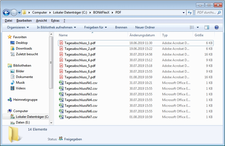This screenshot has width=225, height=146.
Task: Open In Bibliothek aufnehmen dropdown
Action: pyautogui.click(x=56, y=27)
